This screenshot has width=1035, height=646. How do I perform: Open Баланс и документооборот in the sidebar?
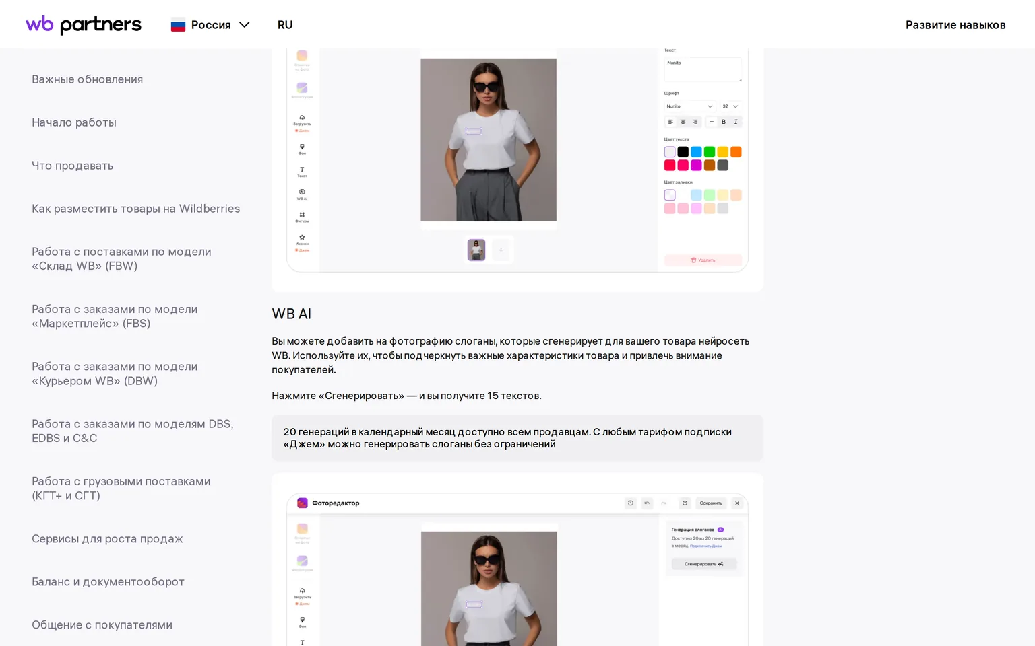[108, 582]
